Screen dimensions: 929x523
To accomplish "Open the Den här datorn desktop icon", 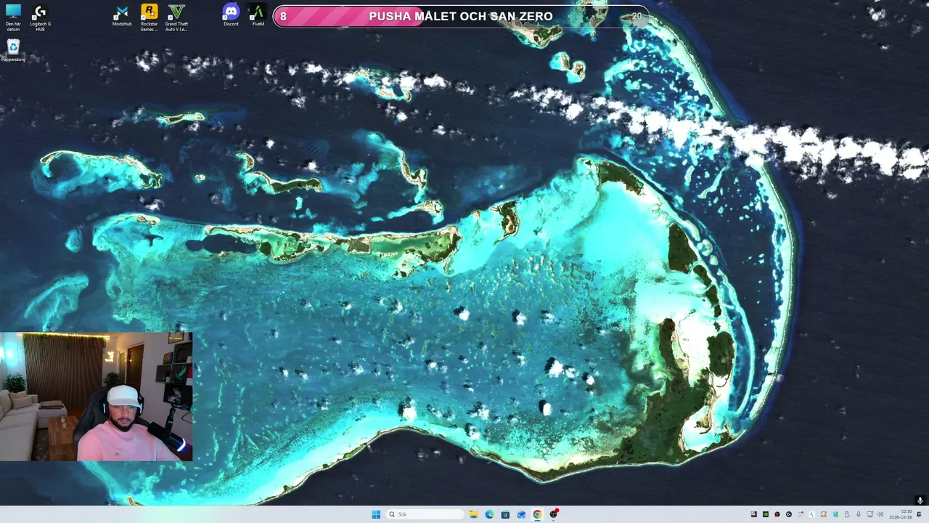I will (13, 17).
